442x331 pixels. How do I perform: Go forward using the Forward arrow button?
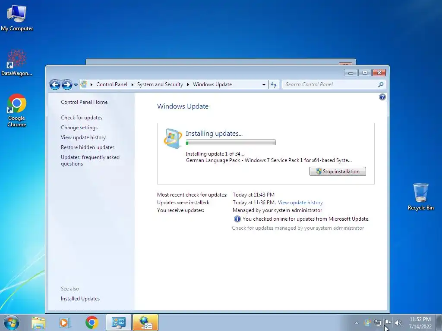67,84
